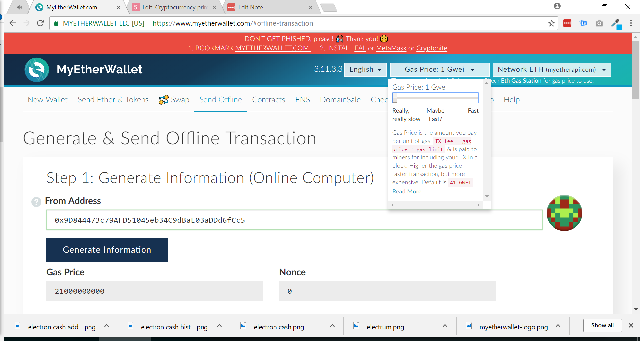Screen dimensions: 640x341
Task: Click electrum.png download file icon
Action: coord(356,326)
